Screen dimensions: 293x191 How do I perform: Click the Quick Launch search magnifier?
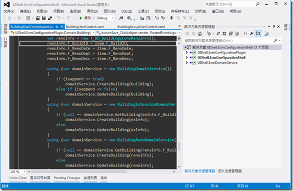click(x=258, y=4)
